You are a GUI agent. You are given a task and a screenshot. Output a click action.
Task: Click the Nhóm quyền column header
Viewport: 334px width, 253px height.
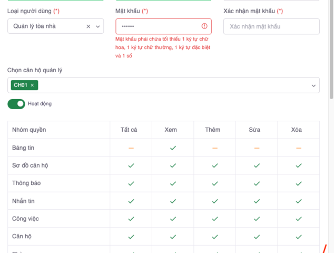29,130
